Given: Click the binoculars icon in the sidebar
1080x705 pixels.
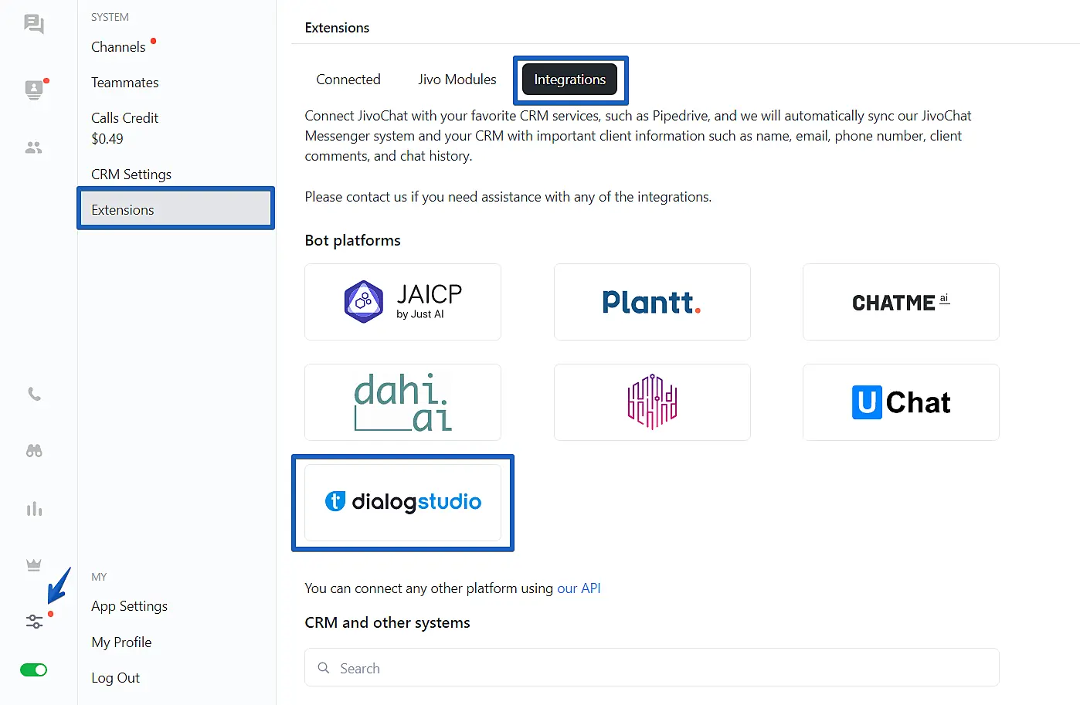Looking at the screenshot, I should (34, 451).
